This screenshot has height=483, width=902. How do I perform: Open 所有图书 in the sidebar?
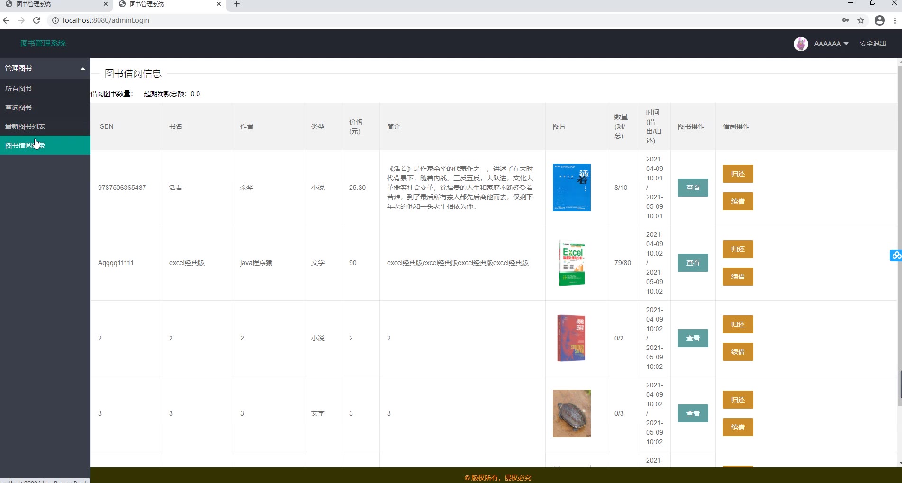point(45,89)
